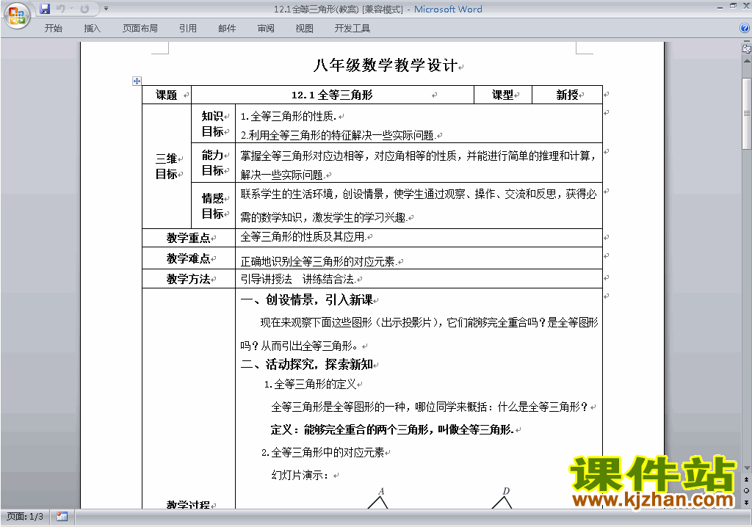This screenshot has height=527, width=752.
Task: Open the Office Button menu
Action: (x=17, y=15)
